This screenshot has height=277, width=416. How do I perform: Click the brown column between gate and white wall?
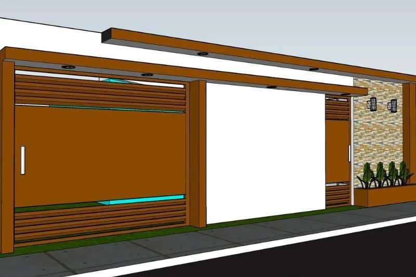(x=198, y=154)
